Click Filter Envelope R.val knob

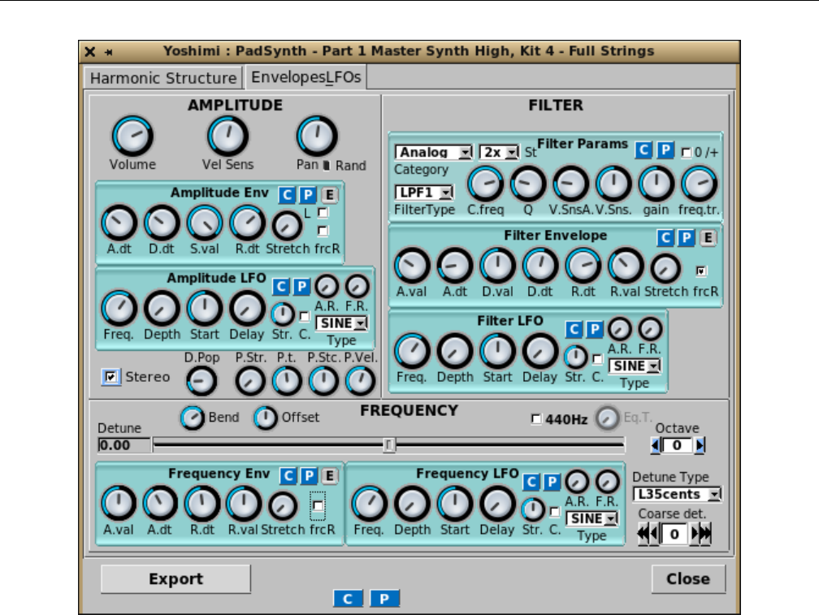pos(626,266)
